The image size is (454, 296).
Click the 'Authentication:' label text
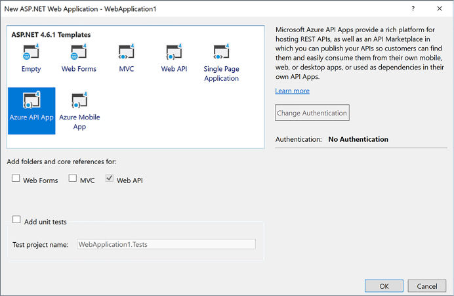pyautogui.click(x=299, y=139)
